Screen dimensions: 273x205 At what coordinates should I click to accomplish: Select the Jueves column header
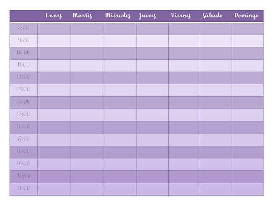pyautogui.click(x=147, y=15)
